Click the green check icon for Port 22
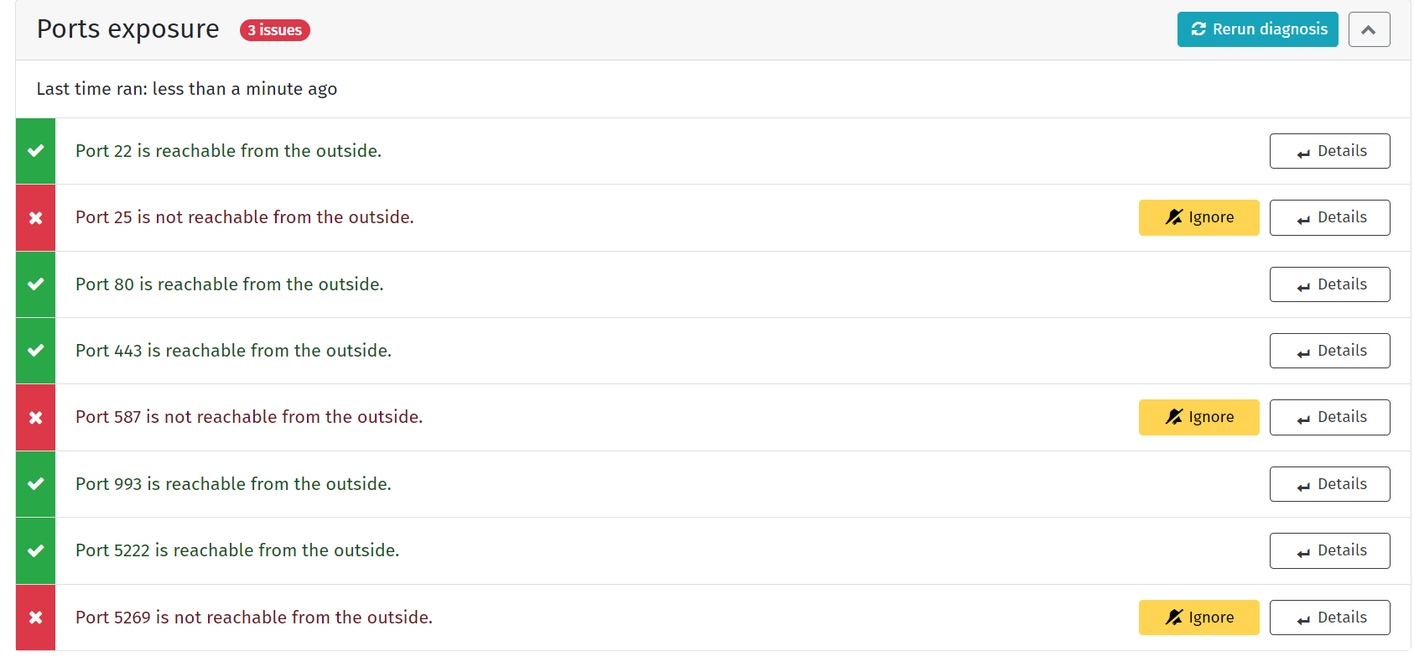The image size is (1414, 662). pyautogui.click(x=35, y=151)
